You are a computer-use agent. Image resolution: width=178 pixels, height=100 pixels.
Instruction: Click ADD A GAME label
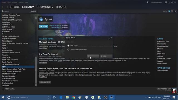click(9, 89)
